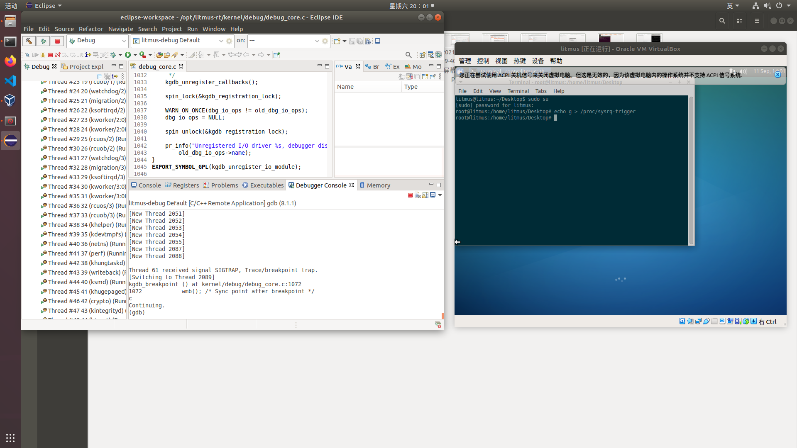Dismiss the VirtualBox ACPI notification
The image size is (797, 448).
778,75
